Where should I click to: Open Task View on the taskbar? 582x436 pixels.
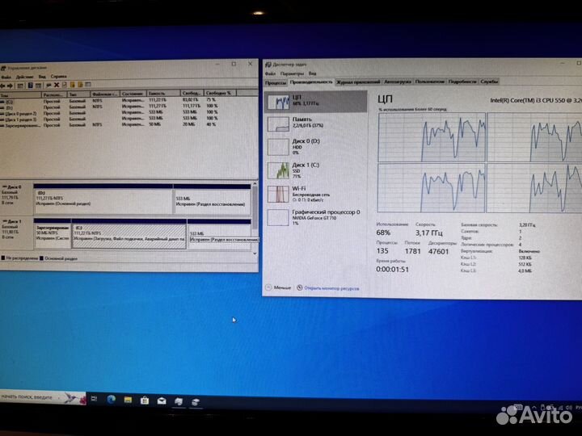coord(94,399)
